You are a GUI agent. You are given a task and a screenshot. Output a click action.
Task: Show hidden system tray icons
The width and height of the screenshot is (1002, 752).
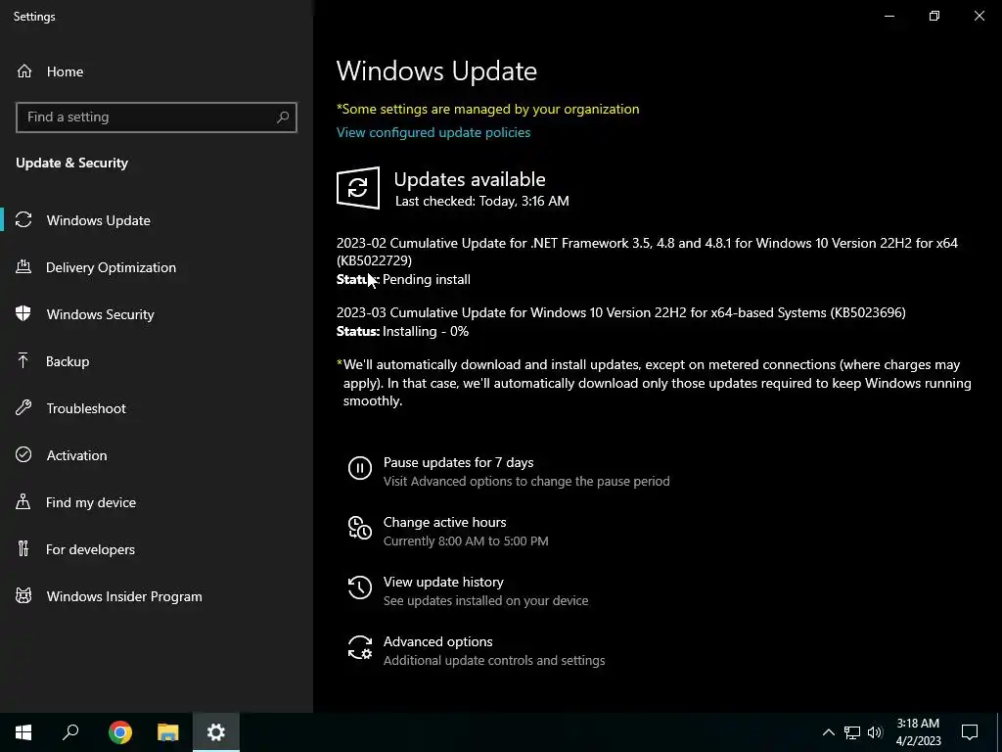point(828,732)
